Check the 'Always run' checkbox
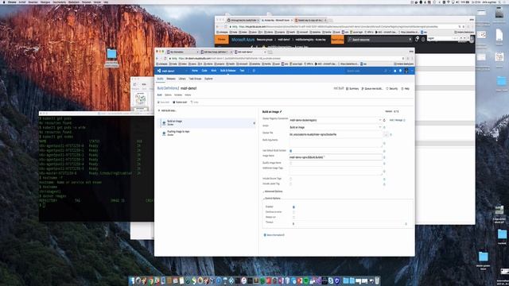This screenshot has height=286, width=509. [x=293, y=217]
